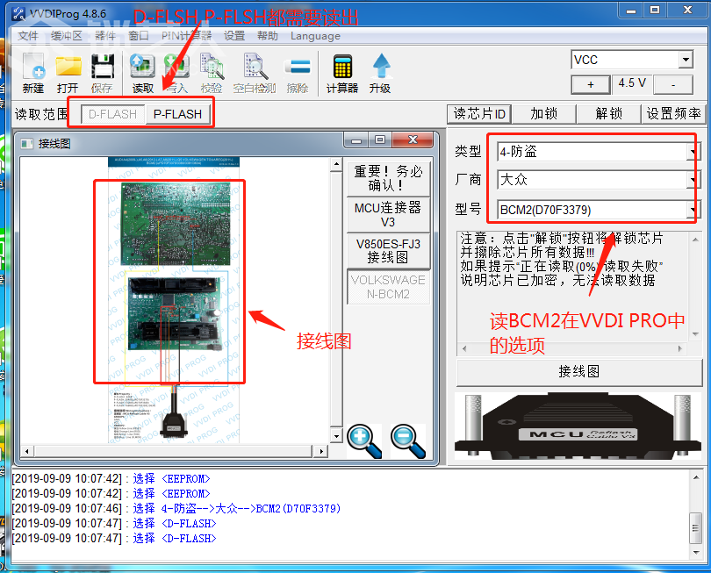Click the log panel scrollbar up arrow
The width and height of the screenshot is (711, 573).
(696, 477)
